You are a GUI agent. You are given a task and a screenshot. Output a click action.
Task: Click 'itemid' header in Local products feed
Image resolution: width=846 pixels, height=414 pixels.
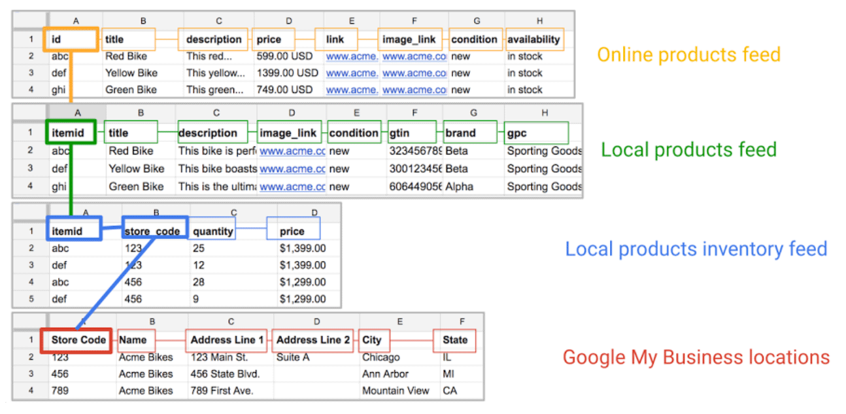[71, 133]
